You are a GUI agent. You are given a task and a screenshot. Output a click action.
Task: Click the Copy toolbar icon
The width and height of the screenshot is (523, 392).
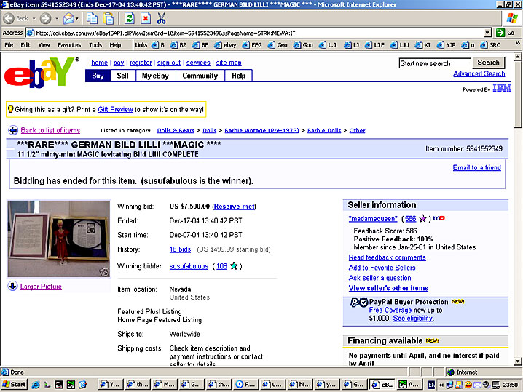[x=92, y=18]
